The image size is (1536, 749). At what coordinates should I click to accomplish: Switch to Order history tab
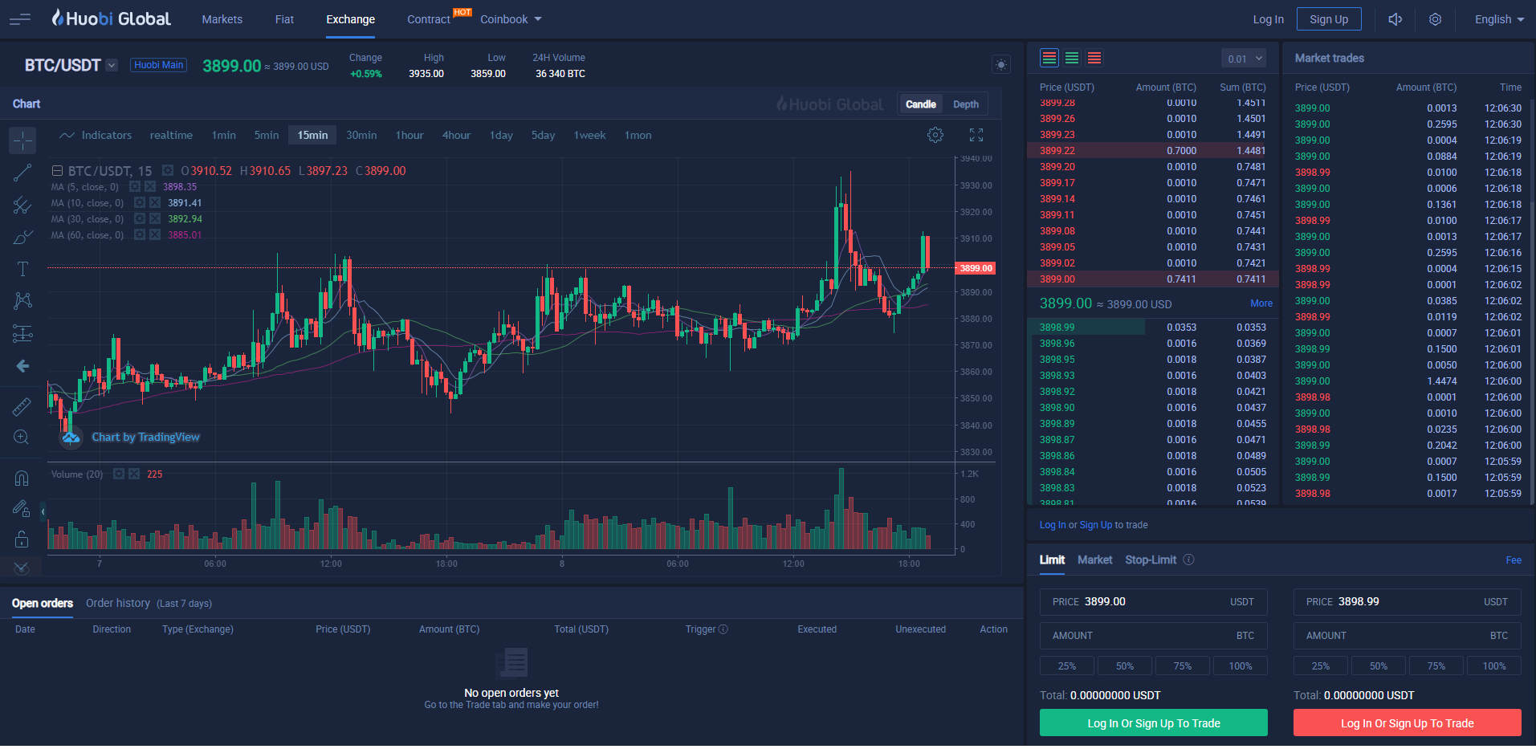(x=118, y=603)
